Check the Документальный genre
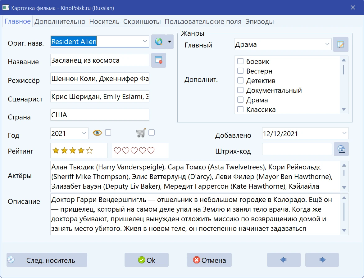Viewport: 364px width, 278px height. click(x=240, y=90)
